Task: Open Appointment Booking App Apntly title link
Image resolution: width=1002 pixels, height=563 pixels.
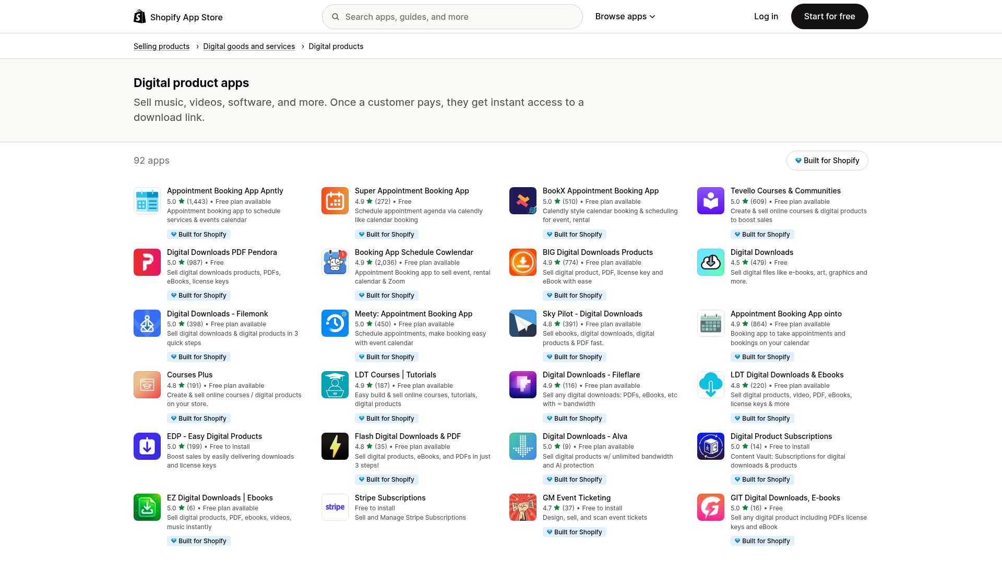Action: click(225, 191)
